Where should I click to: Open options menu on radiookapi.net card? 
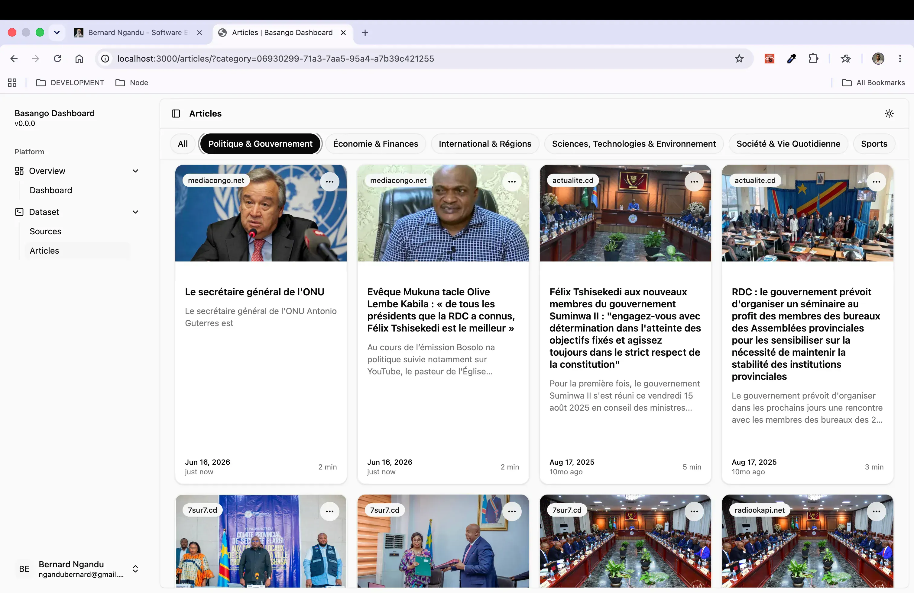coord(876,511)
